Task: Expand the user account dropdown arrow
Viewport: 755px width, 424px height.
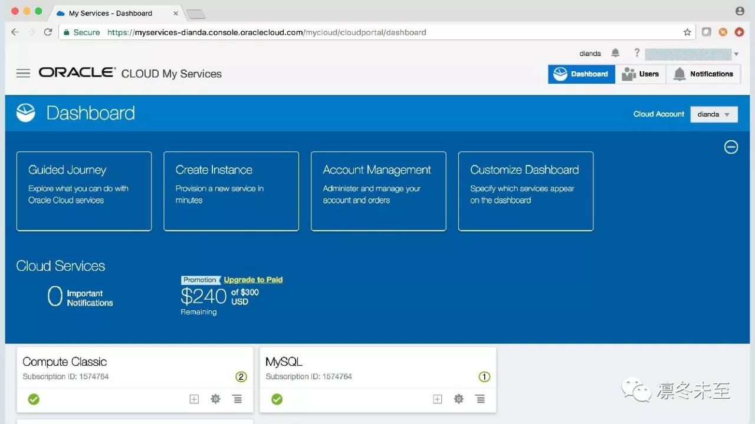Action: pos(736,54)
